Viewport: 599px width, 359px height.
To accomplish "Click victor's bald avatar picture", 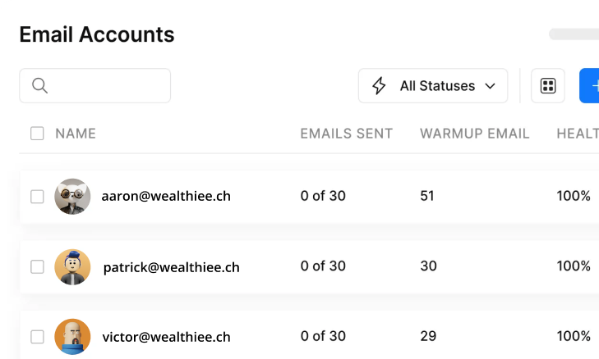I will 72,337.
